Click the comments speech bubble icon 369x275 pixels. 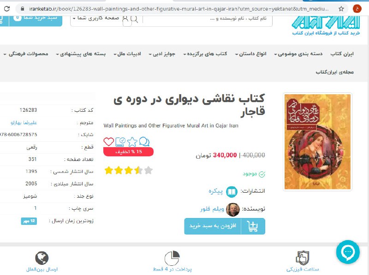coord(144,142)
